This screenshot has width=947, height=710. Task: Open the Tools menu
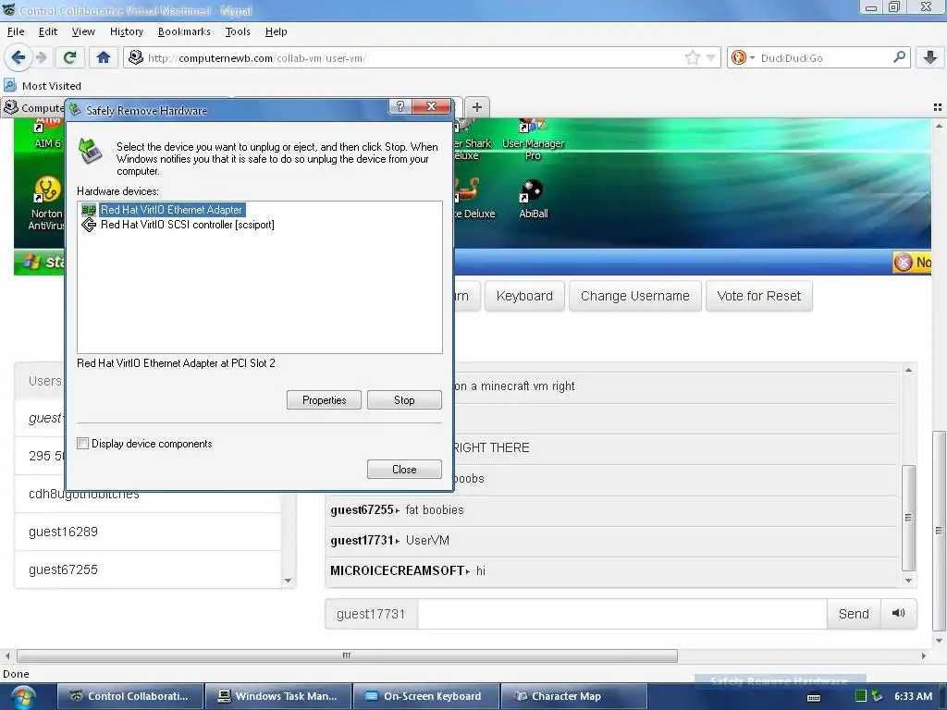(x=238, y=31)
